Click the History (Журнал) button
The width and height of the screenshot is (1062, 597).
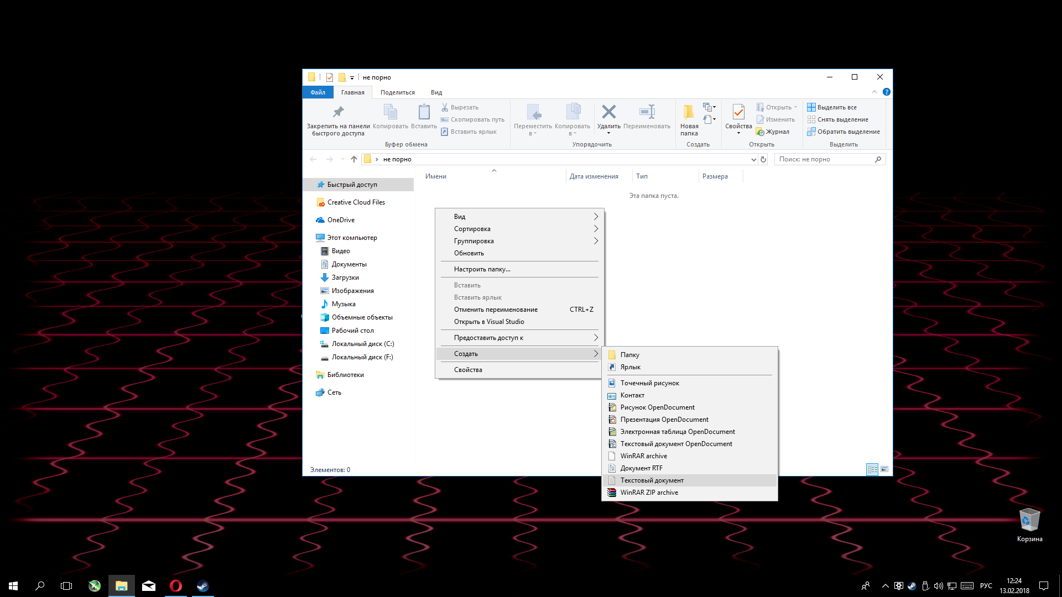tap(773, 132)
